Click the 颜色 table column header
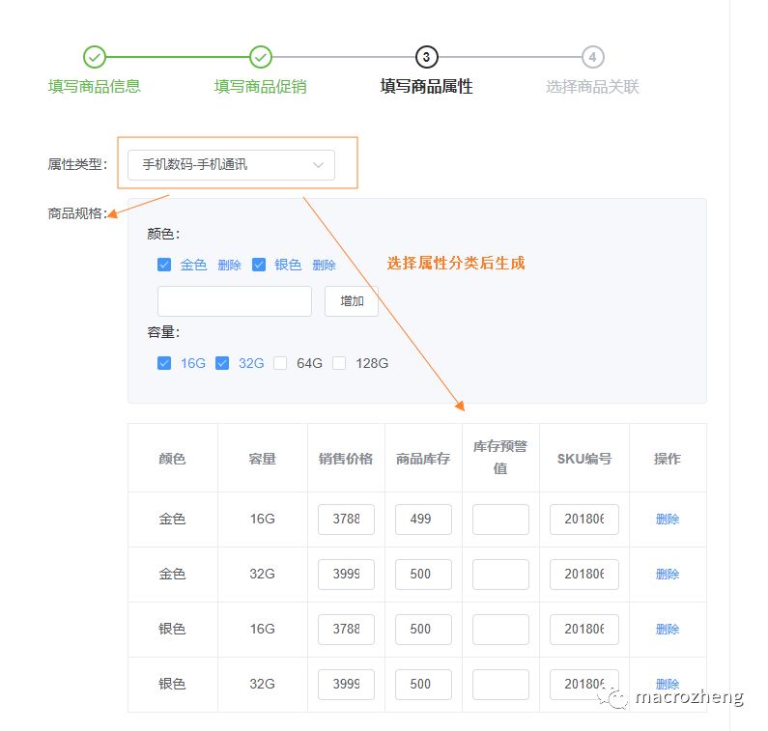768x731 pixels. [172, 459]
